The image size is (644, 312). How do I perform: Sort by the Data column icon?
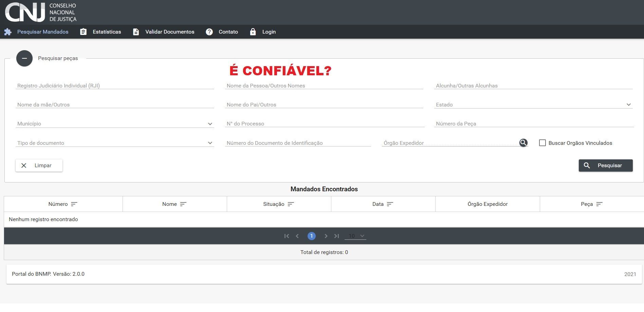click(390, 204)
